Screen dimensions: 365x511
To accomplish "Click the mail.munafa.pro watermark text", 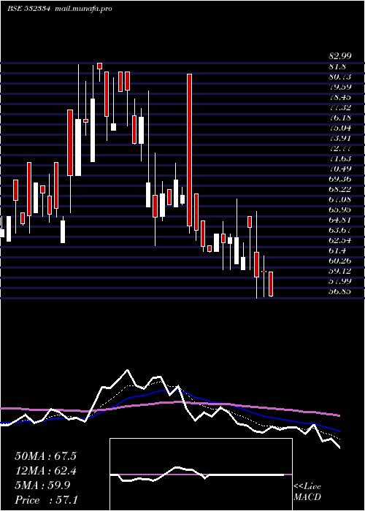I will pyautogui.click(x=82, y=9).
